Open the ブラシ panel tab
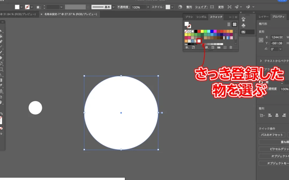This screenshot has height=180, width=289. 189,17
